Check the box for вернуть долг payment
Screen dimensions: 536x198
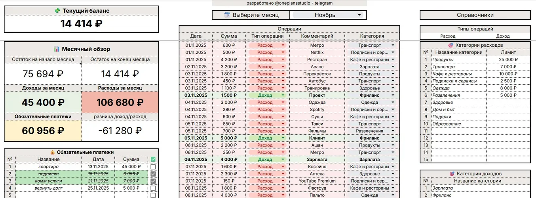click(153, 188)
